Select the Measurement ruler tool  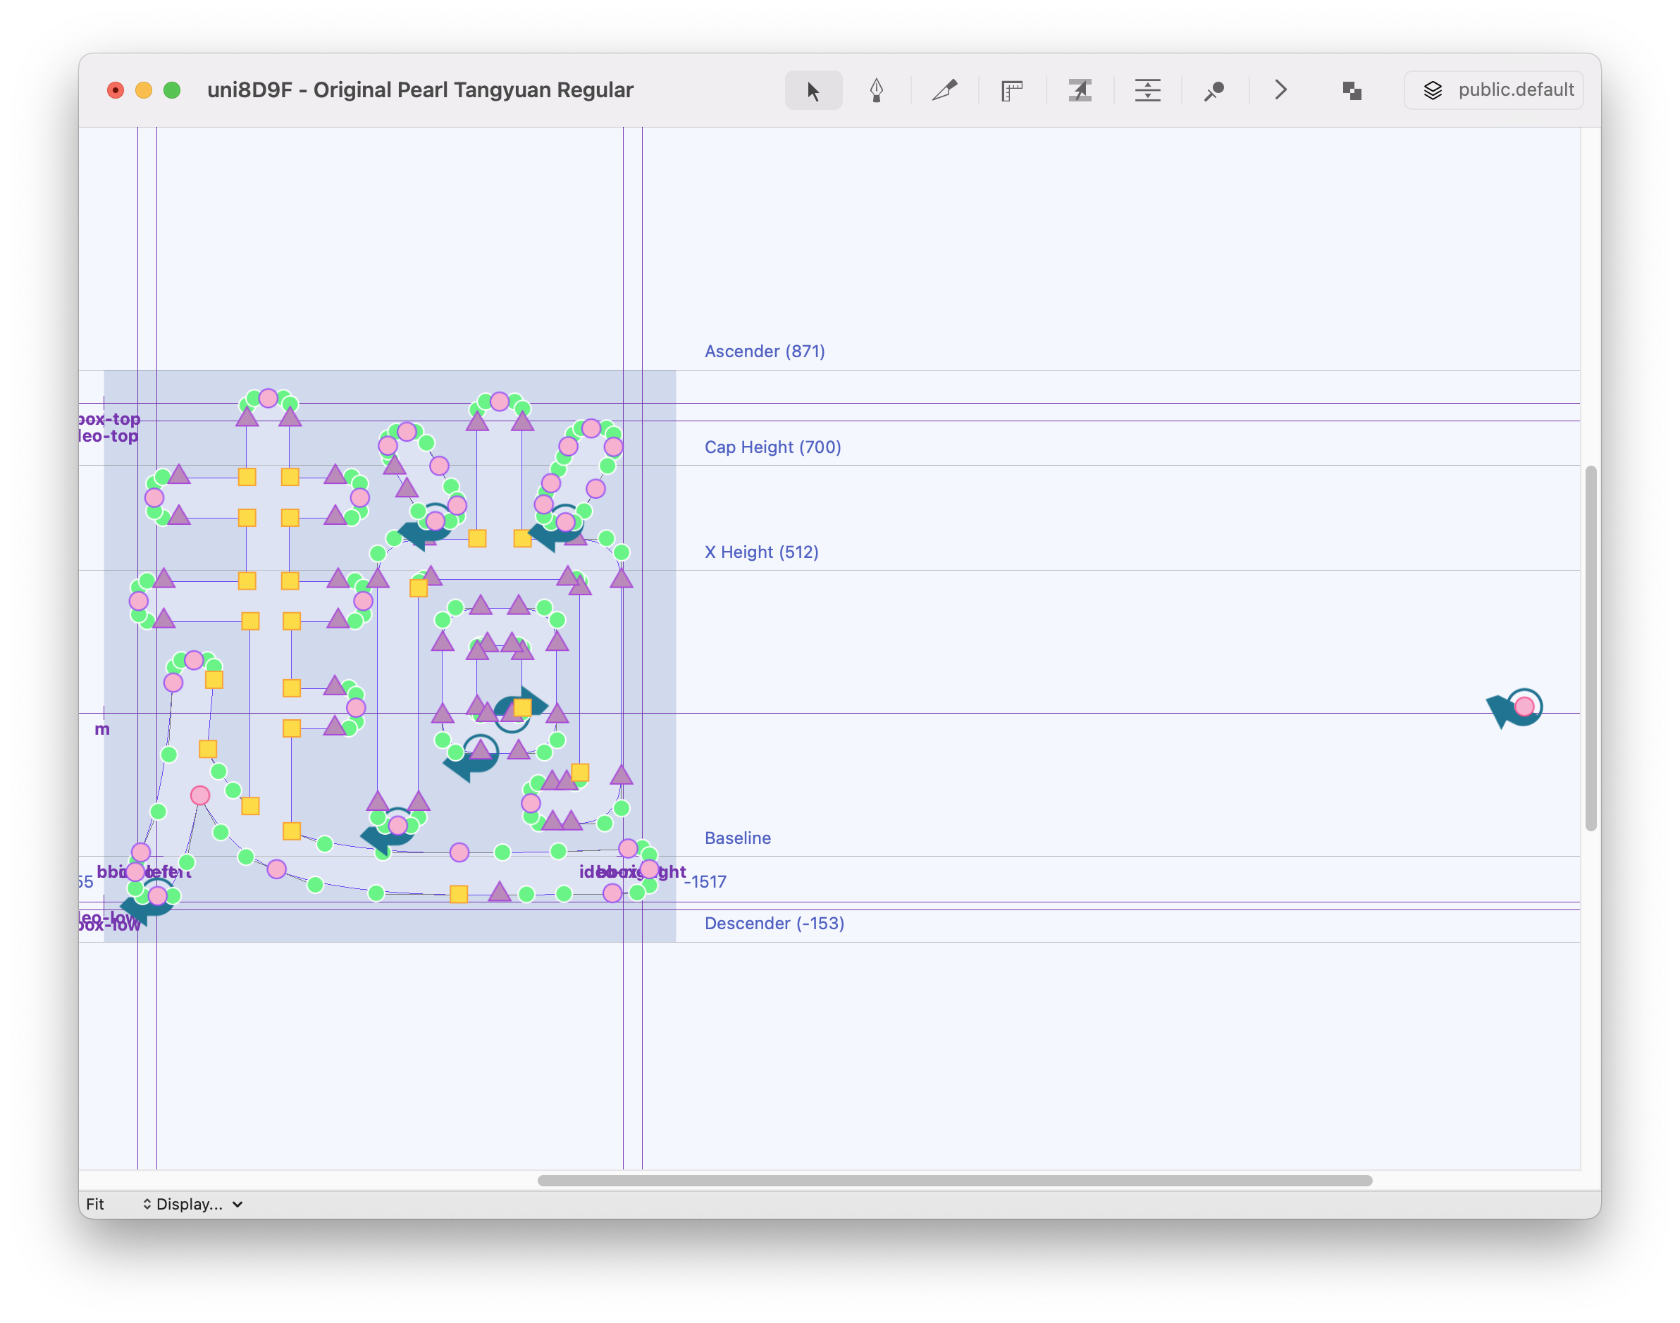coord(1012,91)
